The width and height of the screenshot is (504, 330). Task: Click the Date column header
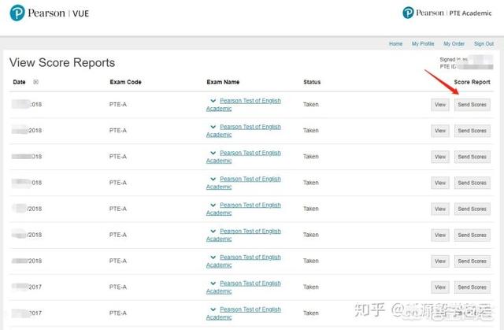click(x=19, y=82)
